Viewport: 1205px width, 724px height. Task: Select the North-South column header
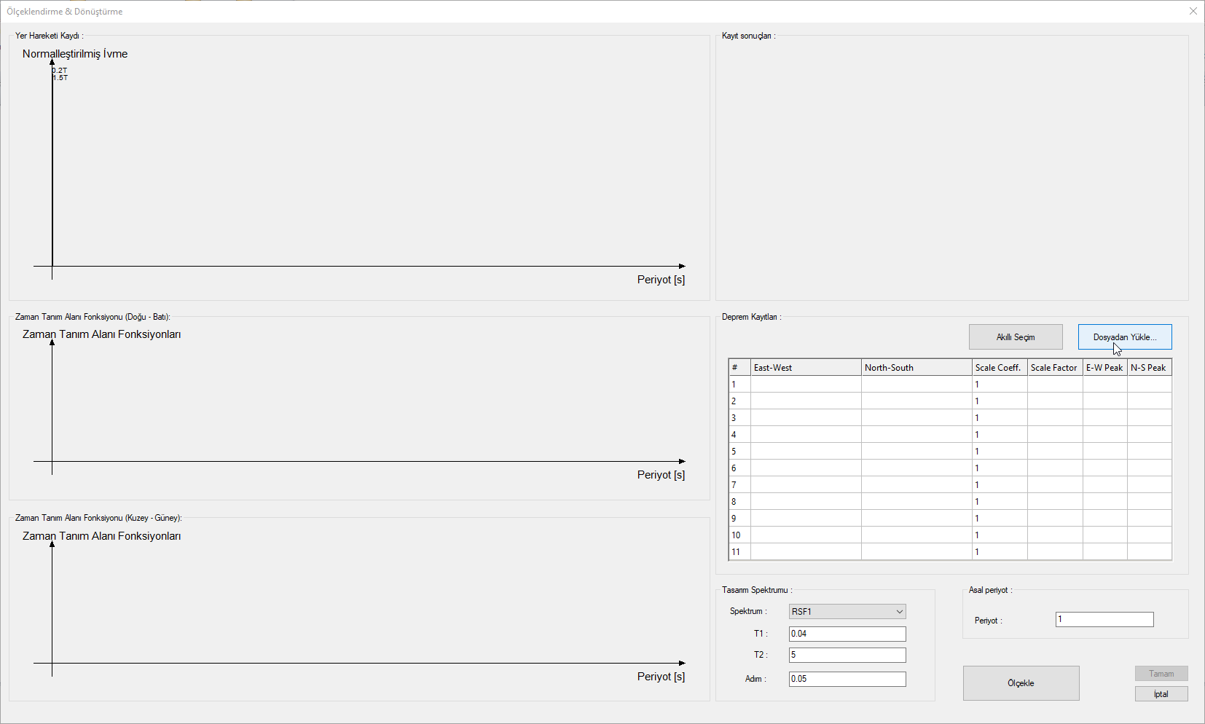coord(916,368)
